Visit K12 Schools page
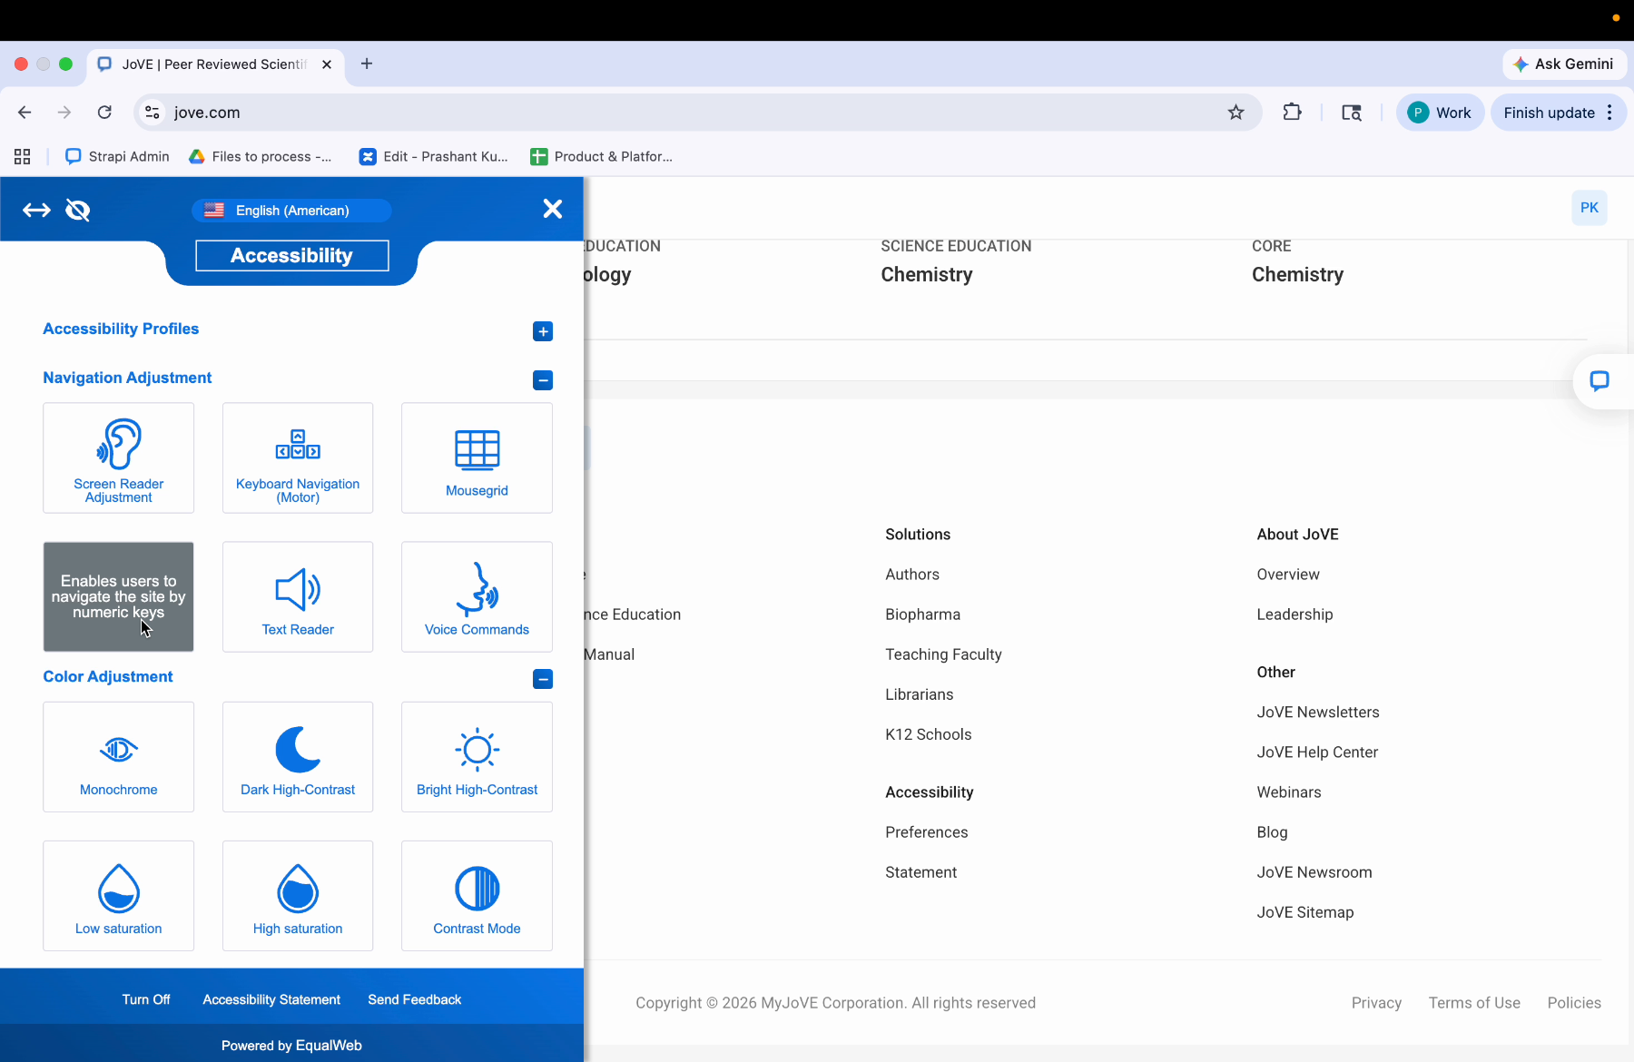 point(928,734)
